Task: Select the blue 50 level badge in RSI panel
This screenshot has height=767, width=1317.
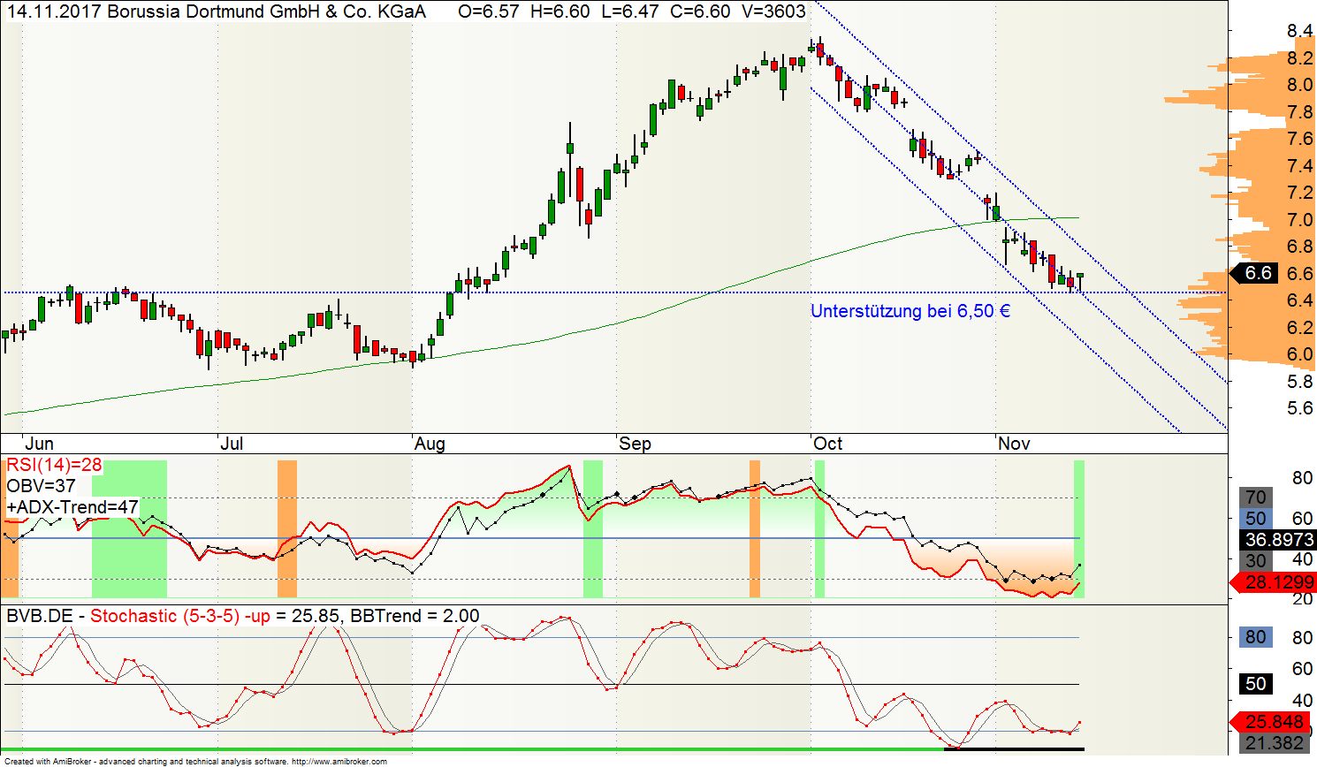Action: point(1256,519)
